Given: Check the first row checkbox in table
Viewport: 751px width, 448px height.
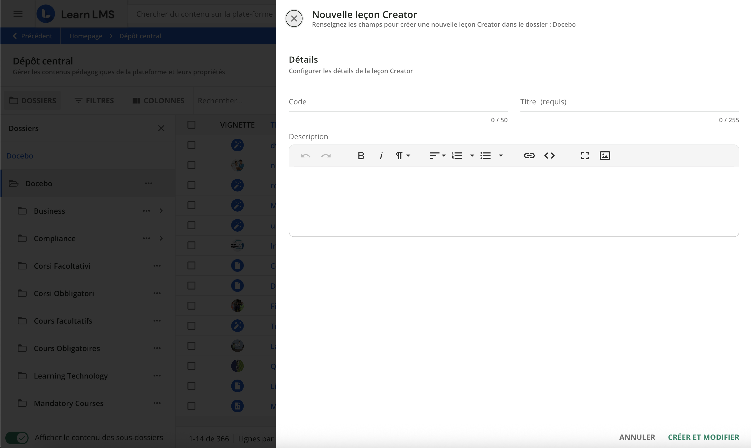Looking at the screenshot, I should click(191, 145).
